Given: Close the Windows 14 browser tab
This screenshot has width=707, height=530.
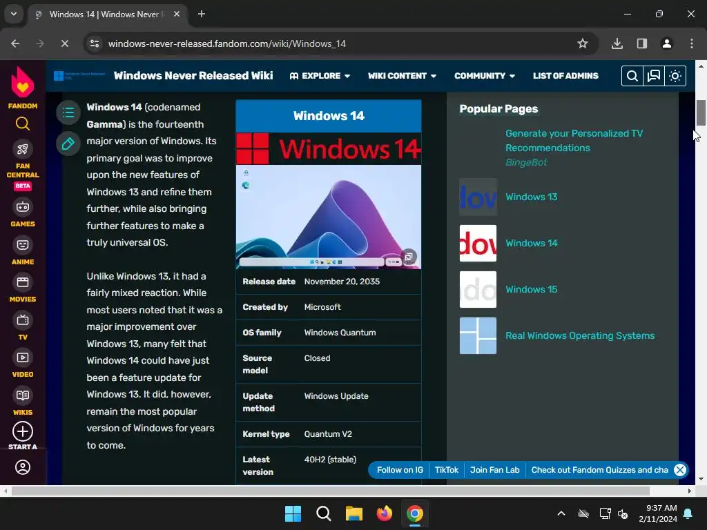Looking at the screenshot, I should (177, 14).
